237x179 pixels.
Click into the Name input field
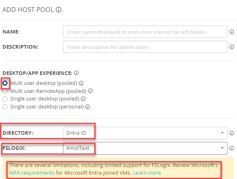coord(145,32)
